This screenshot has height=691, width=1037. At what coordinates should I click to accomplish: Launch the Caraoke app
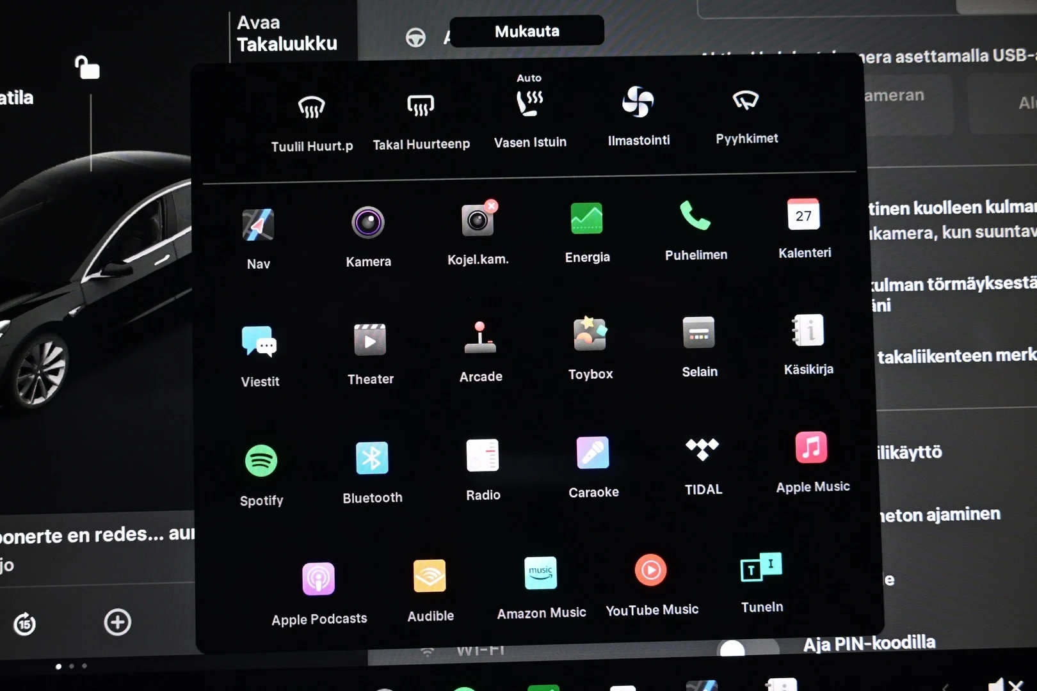click(x=593, y=453)
